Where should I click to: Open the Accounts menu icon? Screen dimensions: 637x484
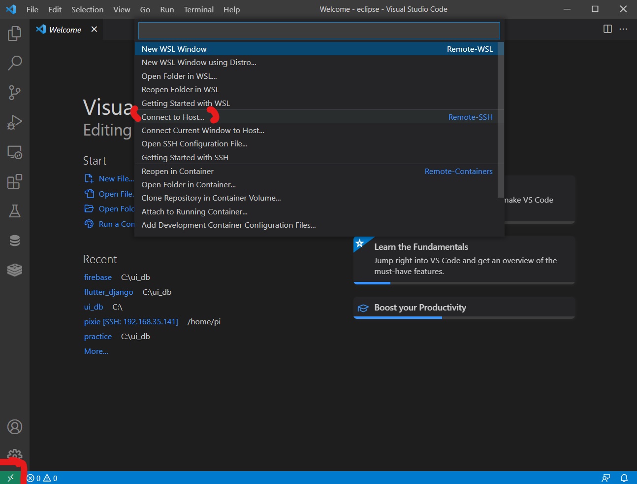[15, 427]
